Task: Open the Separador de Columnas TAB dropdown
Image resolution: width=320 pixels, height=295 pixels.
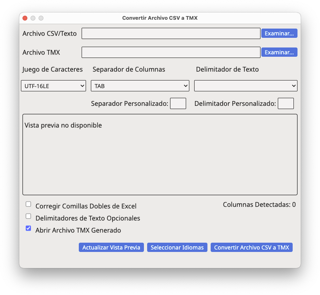Action: click(140, 86)
